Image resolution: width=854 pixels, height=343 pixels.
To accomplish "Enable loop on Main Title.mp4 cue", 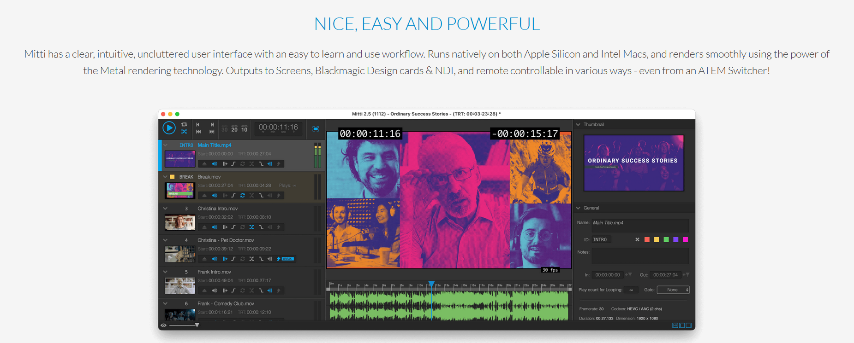I will (243, 164).
